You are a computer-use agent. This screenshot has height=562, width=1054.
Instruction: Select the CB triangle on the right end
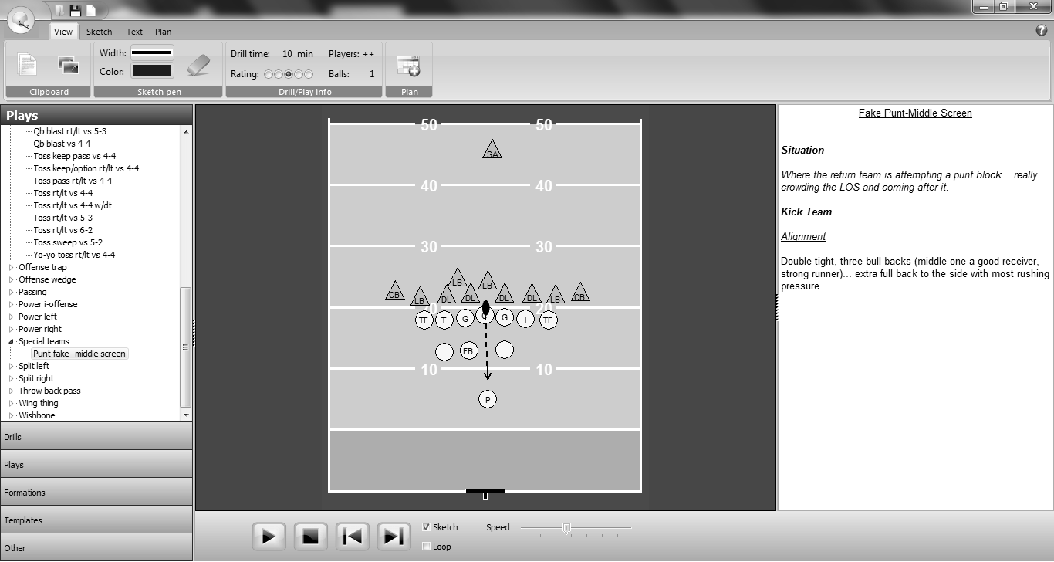click(x=580, y=293)
